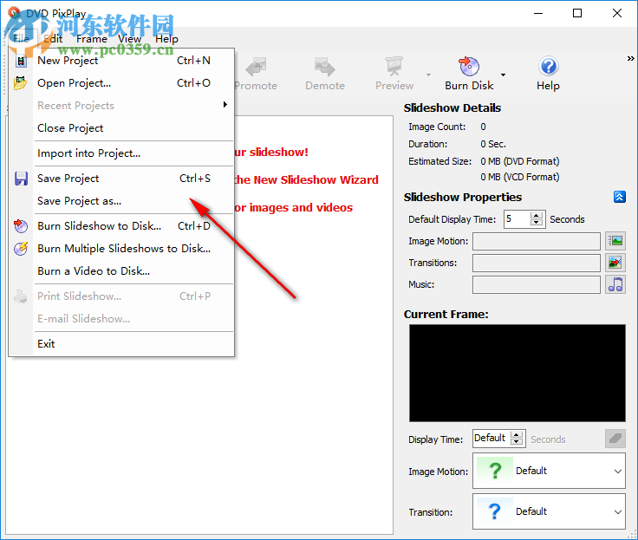Click the frame eraser icon button
The height and width of the screenshot is (540, 638).
coord(615,439)
